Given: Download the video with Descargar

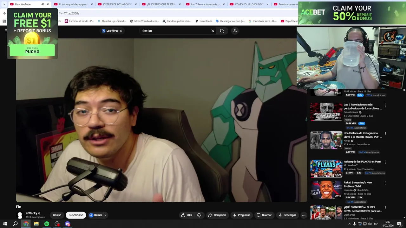Looking at the screenshot, I should click(287, 215).
